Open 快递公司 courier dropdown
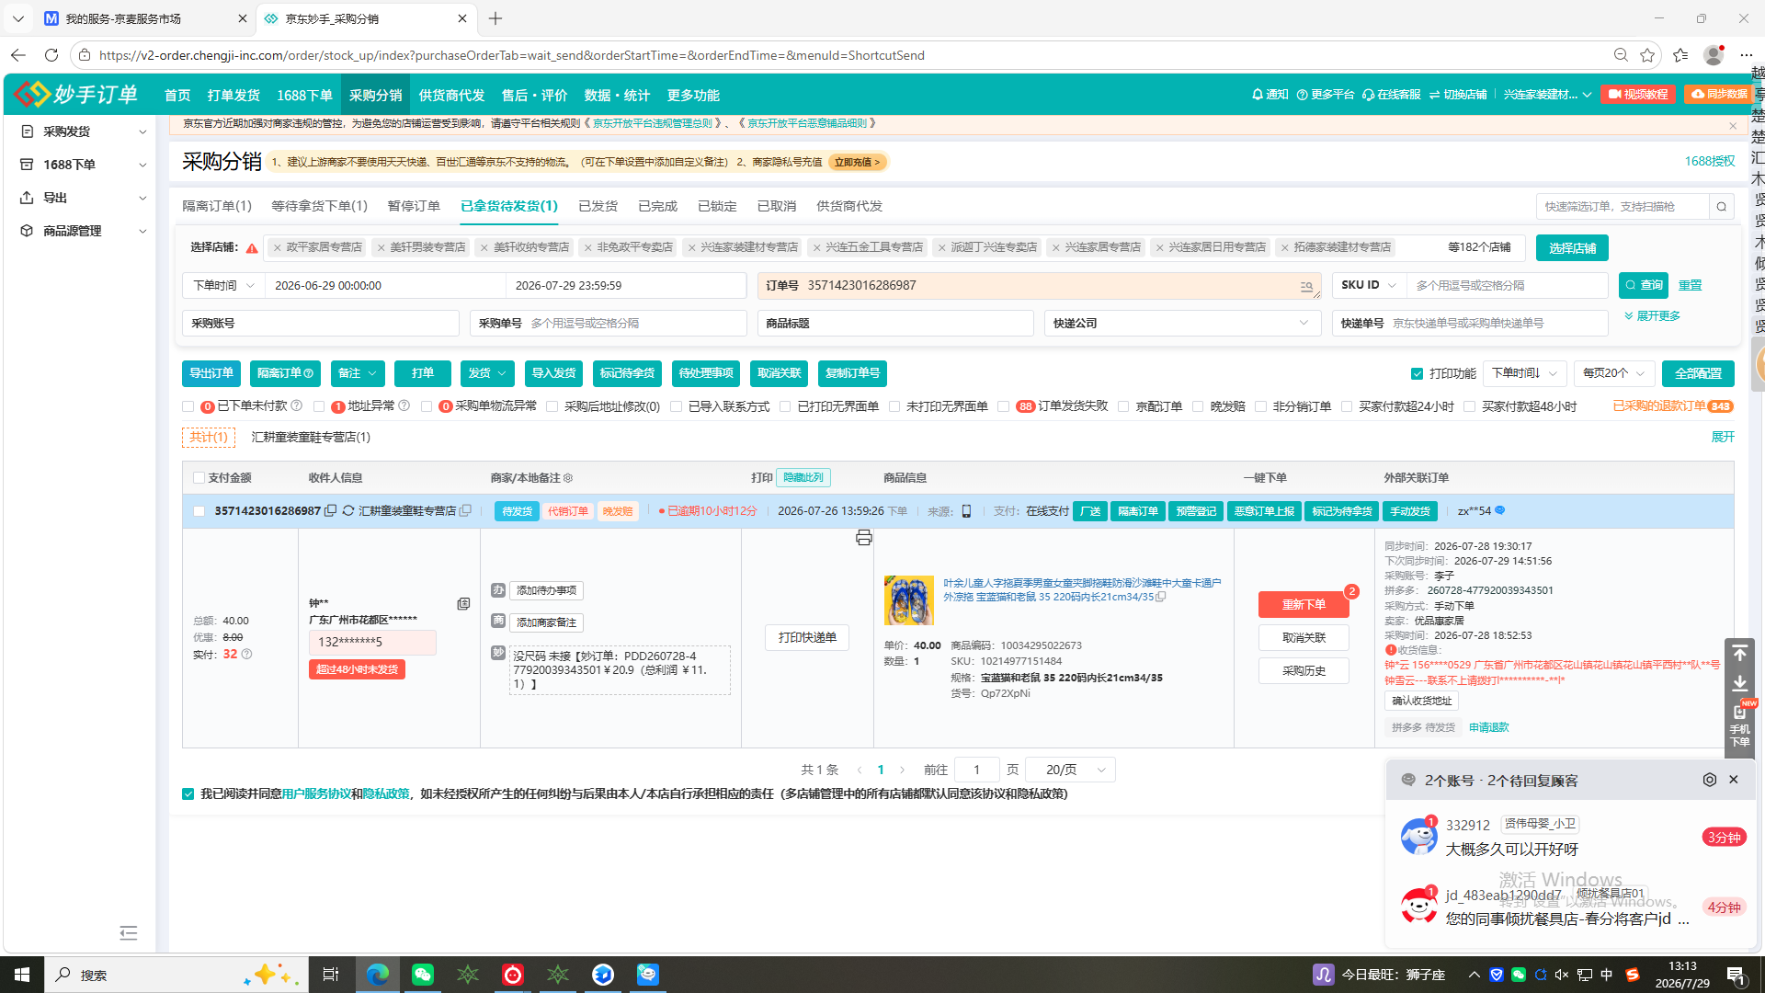 1182,324
